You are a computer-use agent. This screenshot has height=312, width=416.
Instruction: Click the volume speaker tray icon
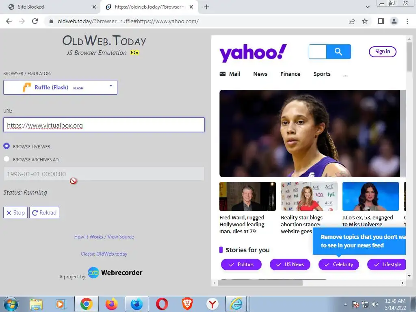(x=375, y=304)
